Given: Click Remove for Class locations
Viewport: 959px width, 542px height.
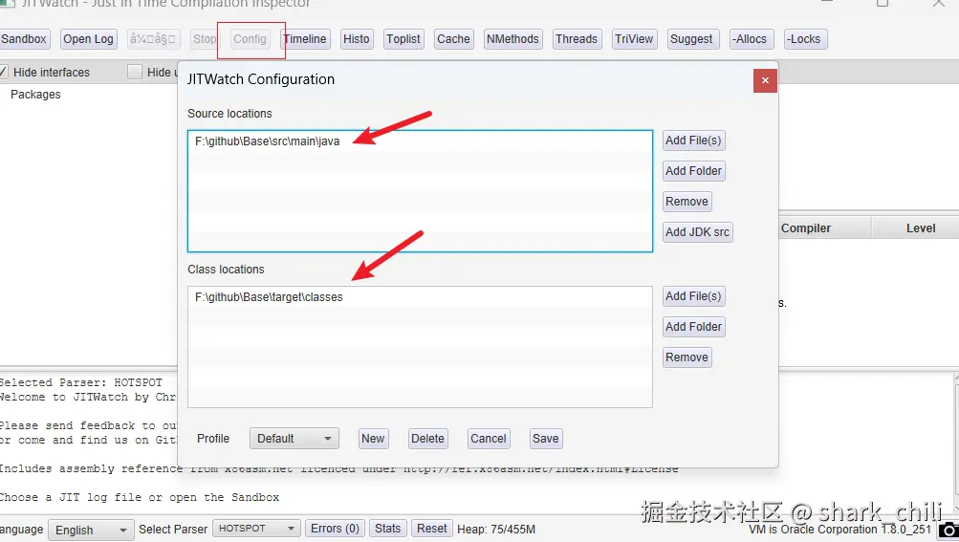Looking at the screenshot, I should pos(687,358).
